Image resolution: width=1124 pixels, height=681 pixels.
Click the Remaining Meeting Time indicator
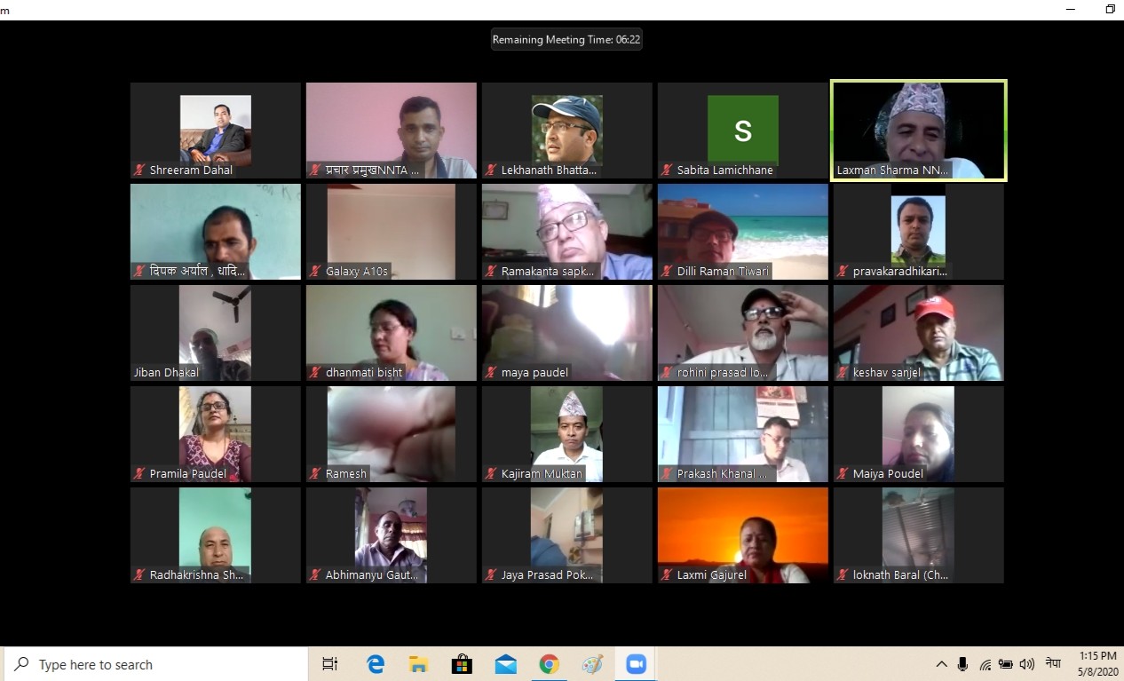coord(566,39)
